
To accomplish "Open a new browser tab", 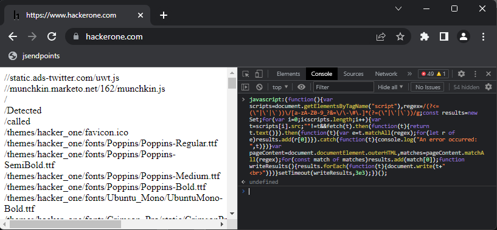I will pyautogui.click(x=164, y=15).
